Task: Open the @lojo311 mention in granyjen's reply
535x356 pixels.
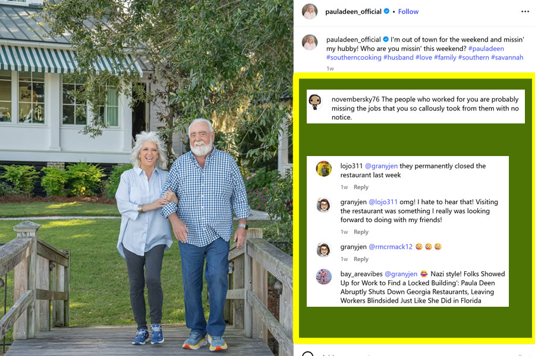Action: [x=383, y=202]
